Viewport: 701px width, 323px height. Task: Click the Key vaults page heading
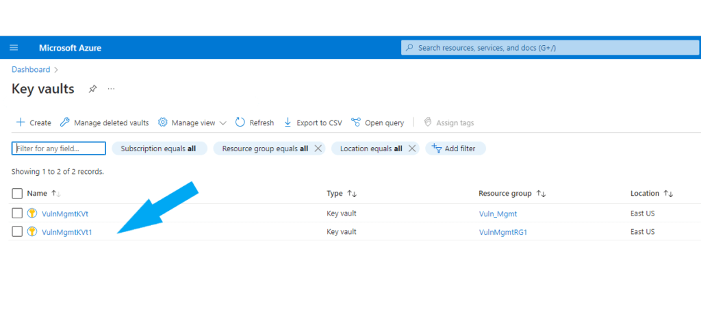coord(43,89)
